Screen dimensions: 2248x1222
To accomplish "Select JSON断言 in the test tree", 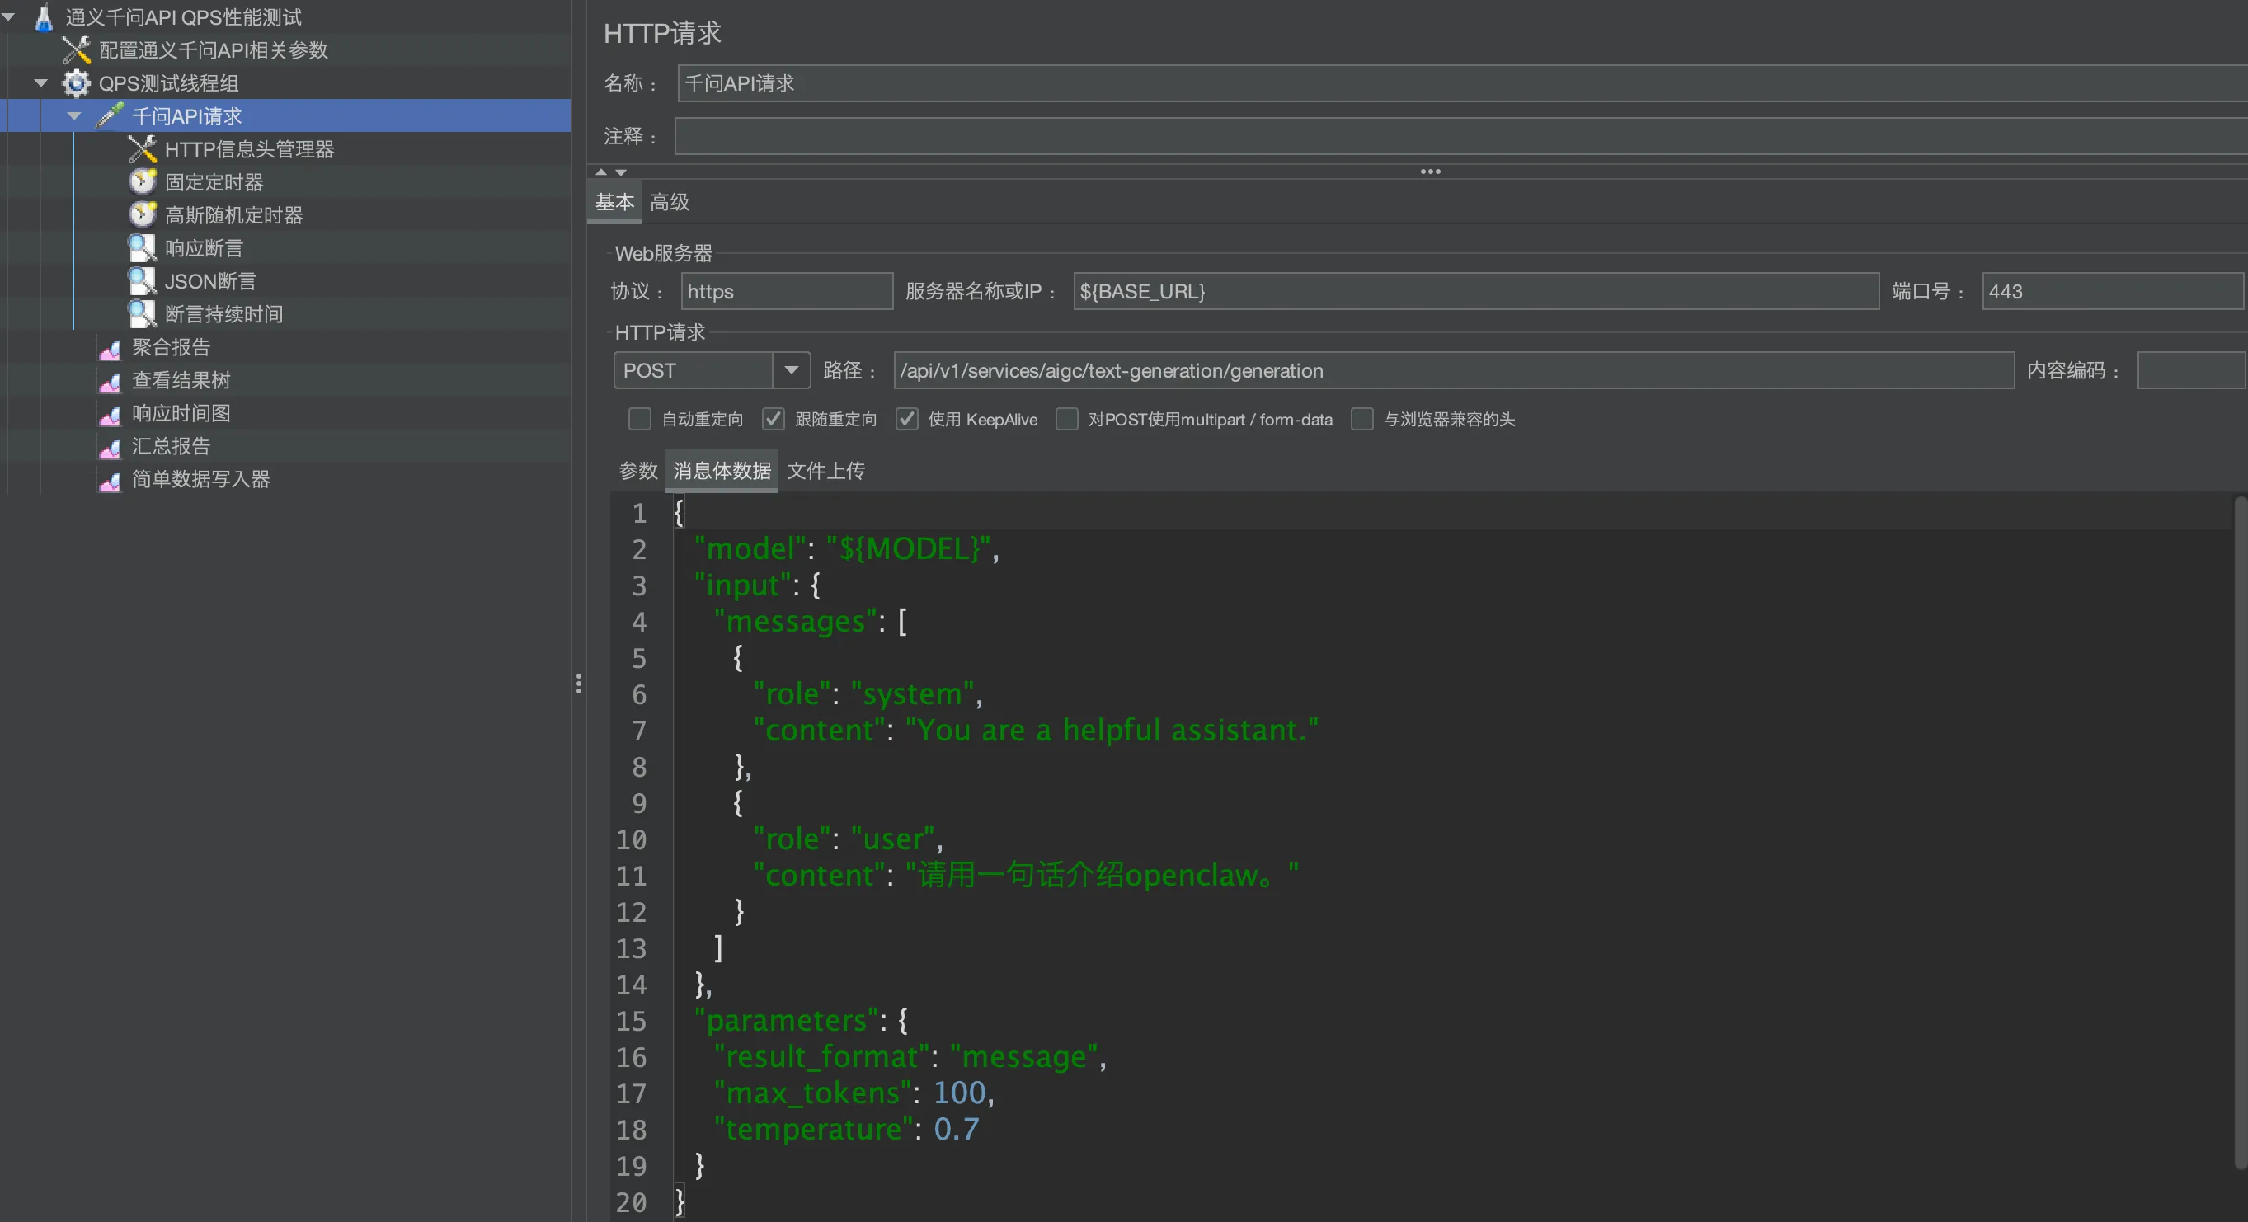I will tap(209, 281).
